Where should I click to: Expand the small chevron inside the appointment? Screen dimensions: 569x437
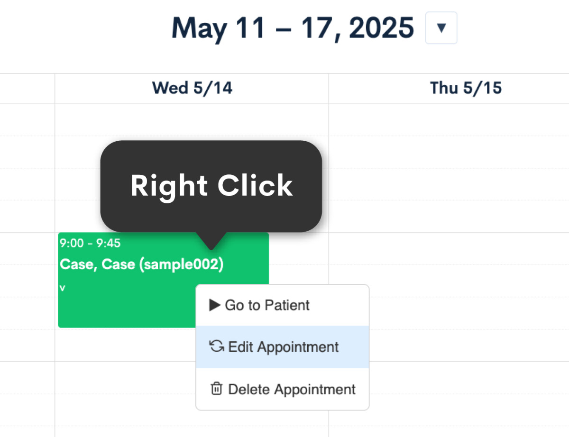click(62, 288)
